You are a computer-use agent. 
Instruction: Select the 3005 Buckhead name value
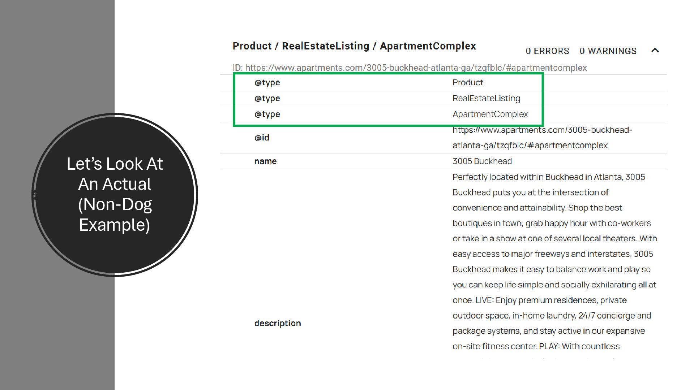482,161
